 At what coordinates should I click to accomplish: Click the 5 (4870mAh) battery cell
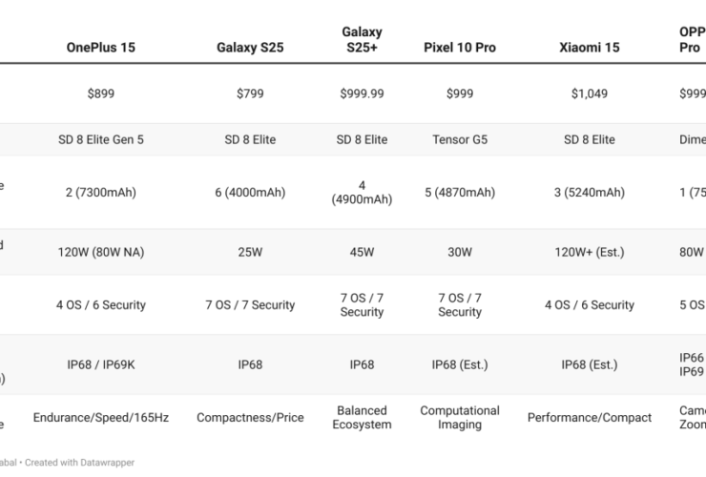point(460,193)
